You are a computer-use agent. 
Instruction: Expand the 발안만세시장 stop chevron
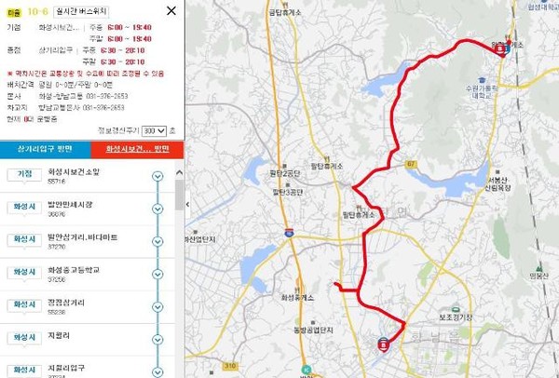pyautogui.click(x=157, y=209)
